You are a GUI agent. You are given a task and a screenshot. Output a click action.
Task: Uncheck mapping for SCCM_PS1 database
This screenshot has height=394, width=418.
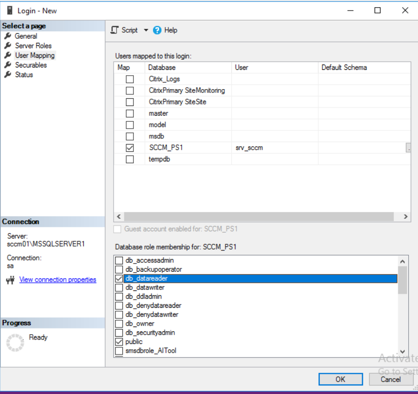point(129,147)
